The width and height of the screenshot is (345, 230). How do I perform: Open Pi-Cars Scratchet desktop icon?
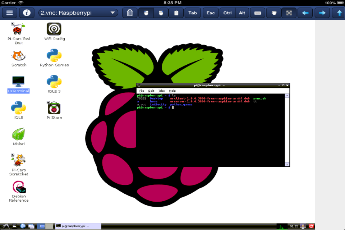(19, 165)
